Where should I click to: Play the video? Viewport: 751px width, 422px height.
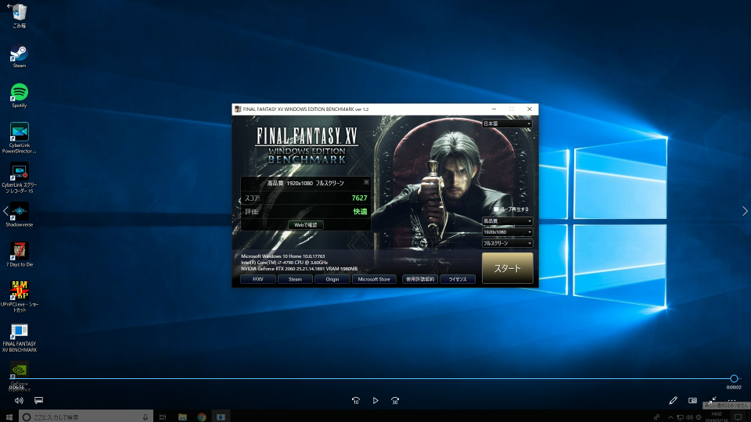click(x=375, y=400)
